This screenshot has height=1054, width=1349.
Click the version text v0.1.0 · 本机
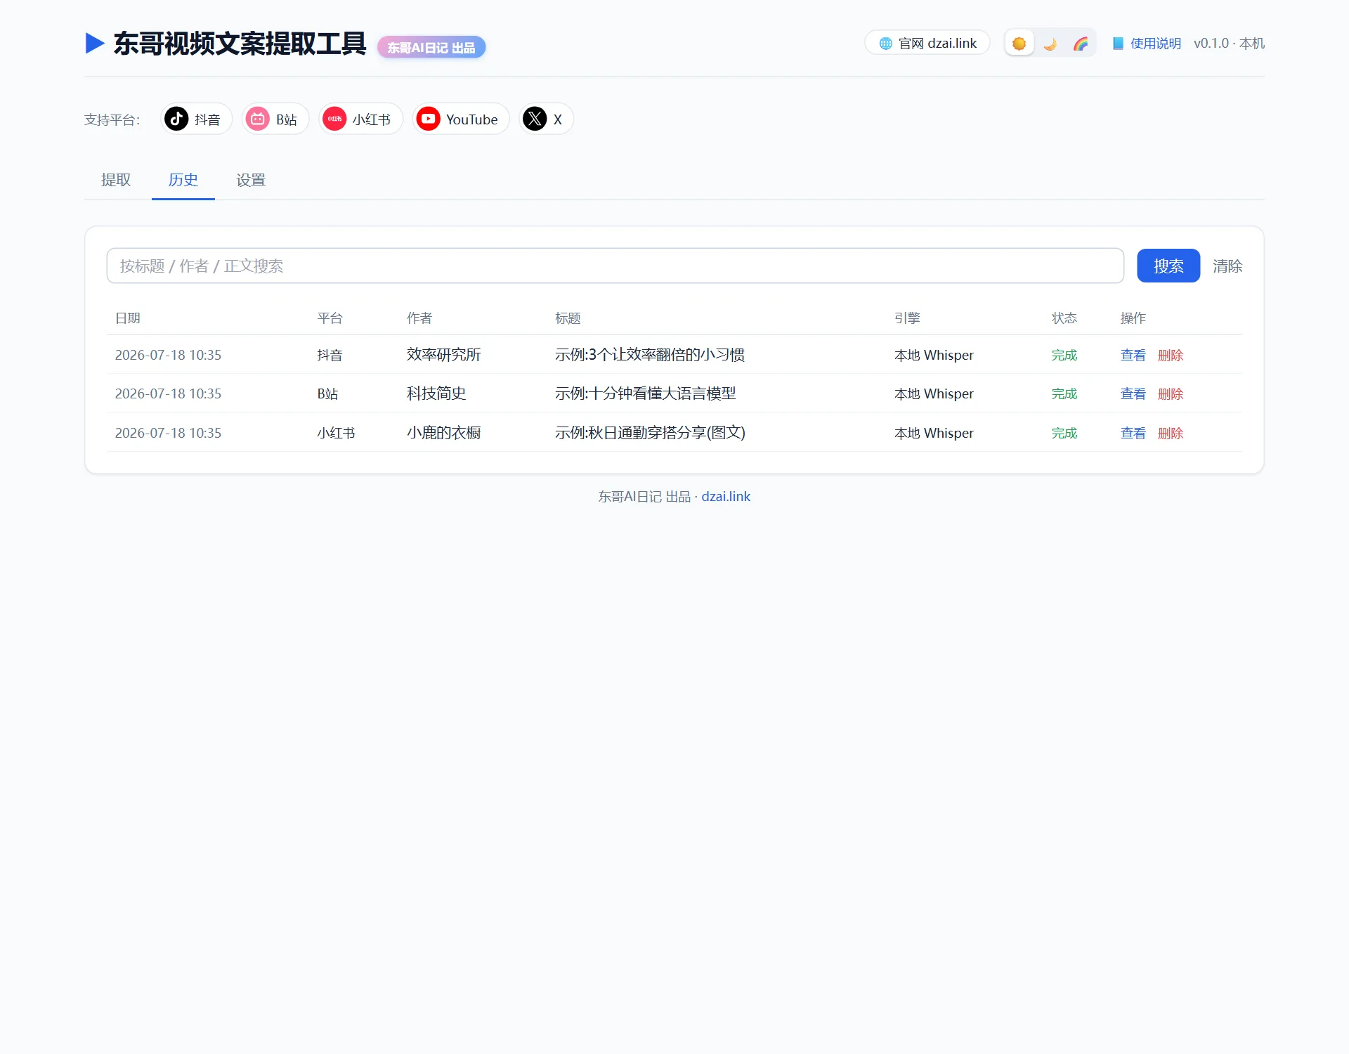coord(1229,44)
